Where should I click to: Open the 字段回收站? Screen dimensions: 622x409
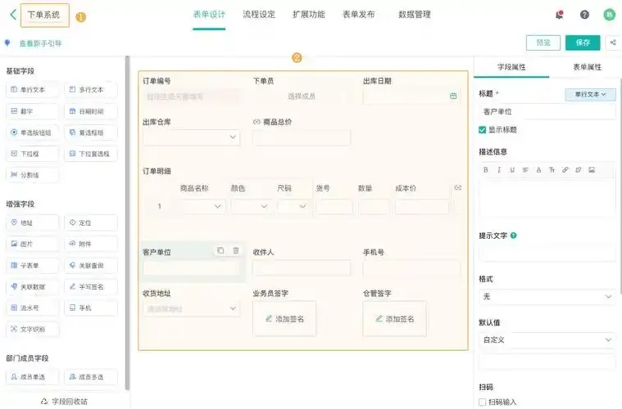pos(64,402)
